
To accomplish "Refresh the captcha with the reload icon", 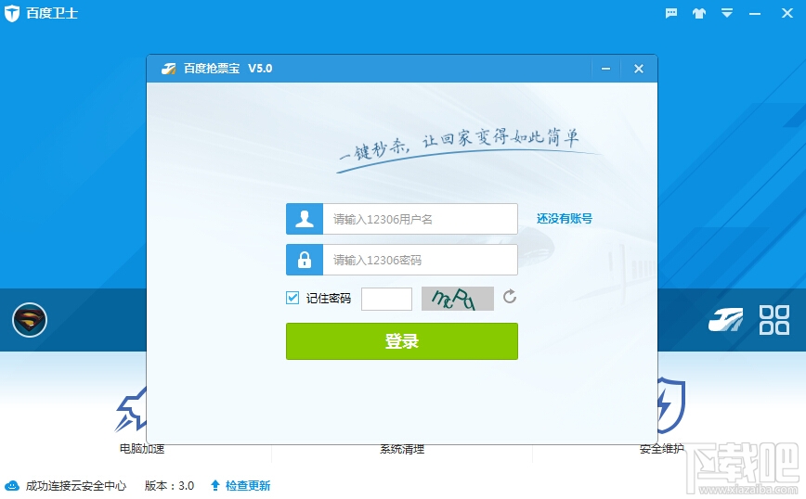I will (x=510, y=296).
